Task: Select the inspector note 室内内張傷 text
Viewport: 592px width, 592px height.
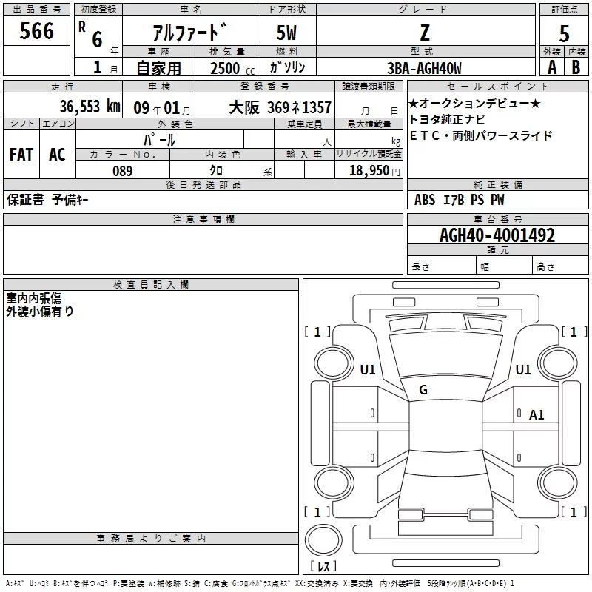Action: [33, 298]
